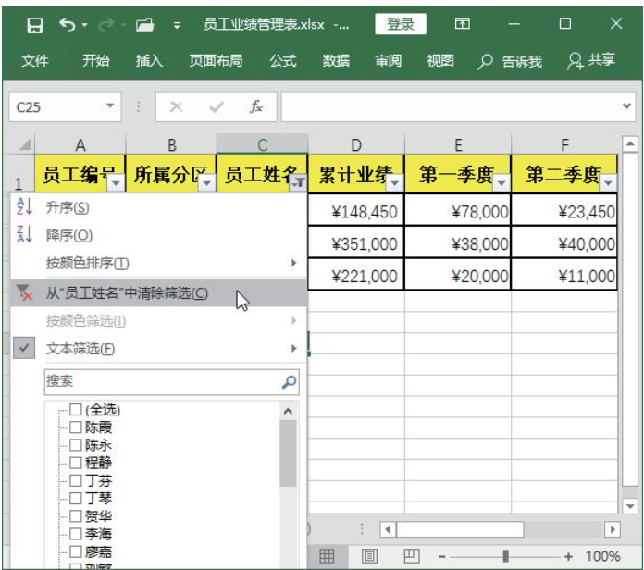This screenshot has height=570, width=644.
Task: Undo the last action
Action: coord(68,25)
